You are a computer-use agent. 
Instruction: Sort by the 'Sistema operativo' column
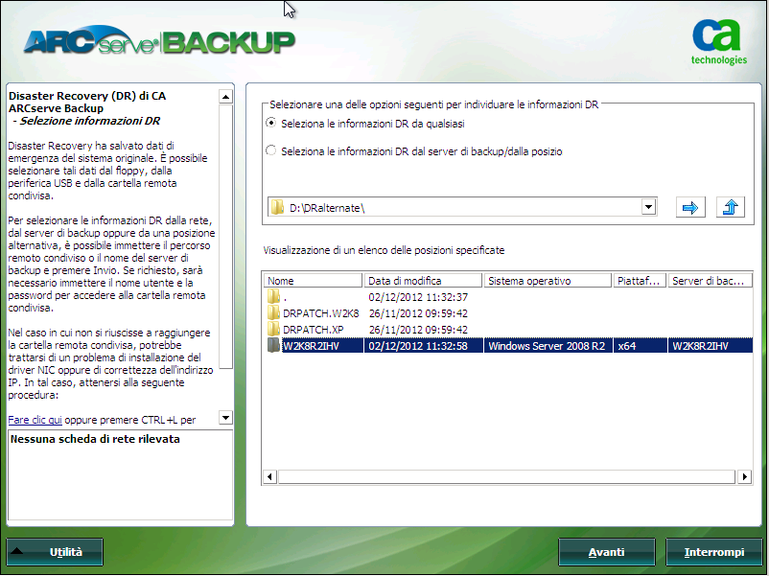pyautogui.click(x=548, y=281)
